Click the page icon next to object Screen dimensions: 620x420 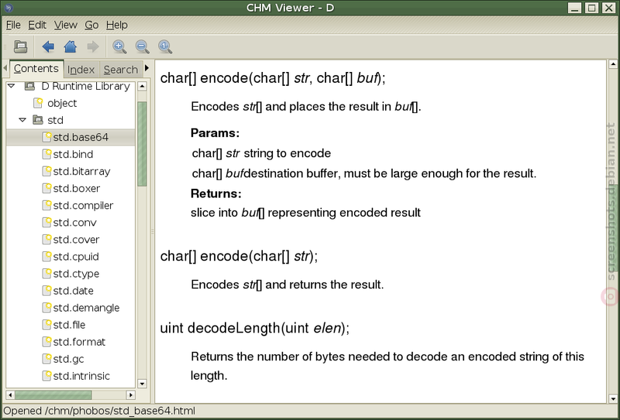tap(38, 103)
